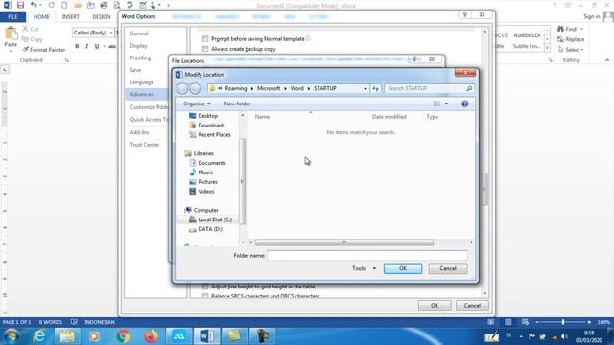This screenshot has height=345, width=614.
Task: Click OK in Modify Location dialog
Action: click(x=403, y=268)
